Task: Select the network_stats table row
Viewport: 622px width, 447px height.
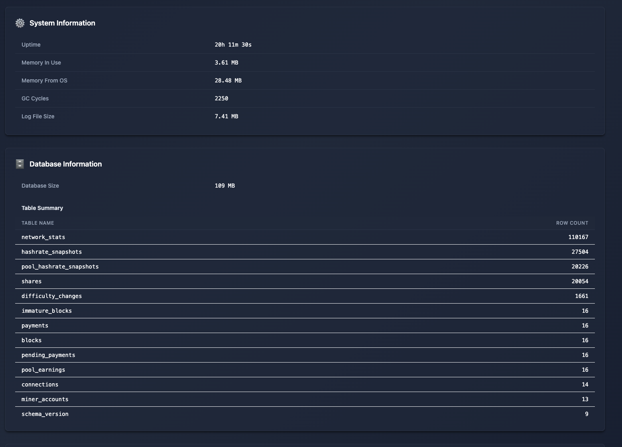Action: tap(43, 237)
